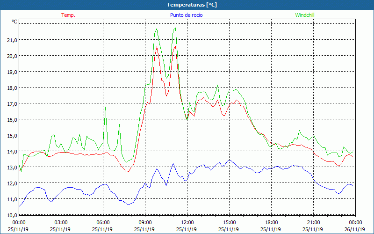Click the 15:00 time axis label

pyautogui.click(x=229, y=223)
